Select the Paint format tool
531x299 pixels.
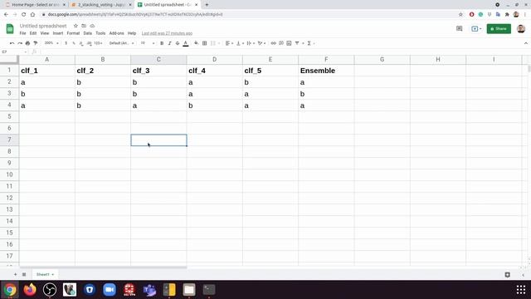tap(35, 43)
